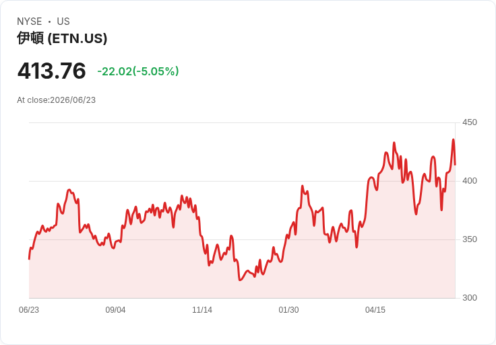Click the 09/04 date label on x-axis
Viewport: 496px width, 345px height.
tap(115, 310)
